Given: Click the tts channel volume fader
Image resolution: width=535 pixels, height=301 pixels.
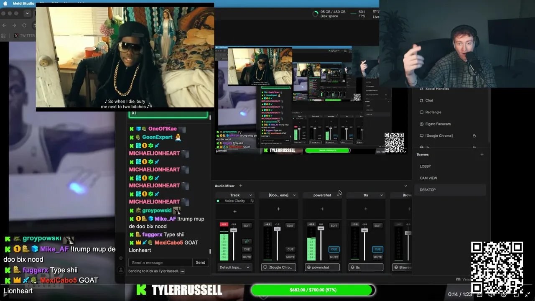Looking at the screenshot, I should [364, 230].
